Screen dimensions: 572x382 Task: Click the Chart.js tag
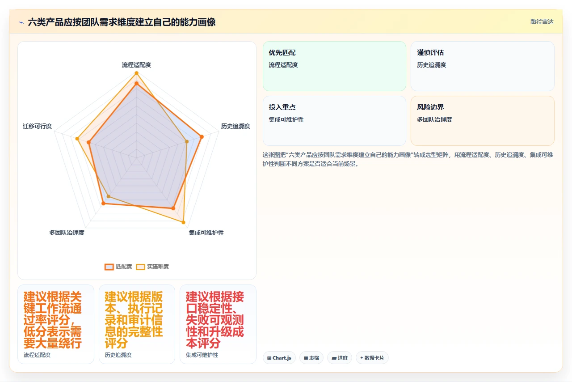click(x=279, y=358)
